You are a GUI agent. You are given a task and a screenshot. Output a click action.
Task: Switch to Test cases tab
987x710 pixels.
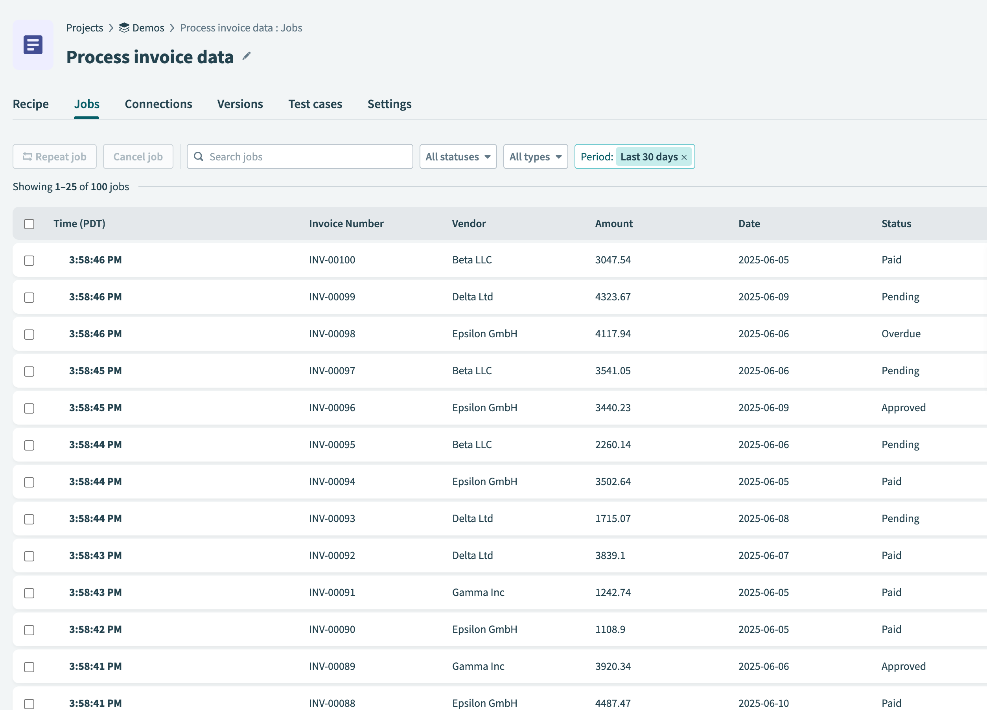pos(315,104)
